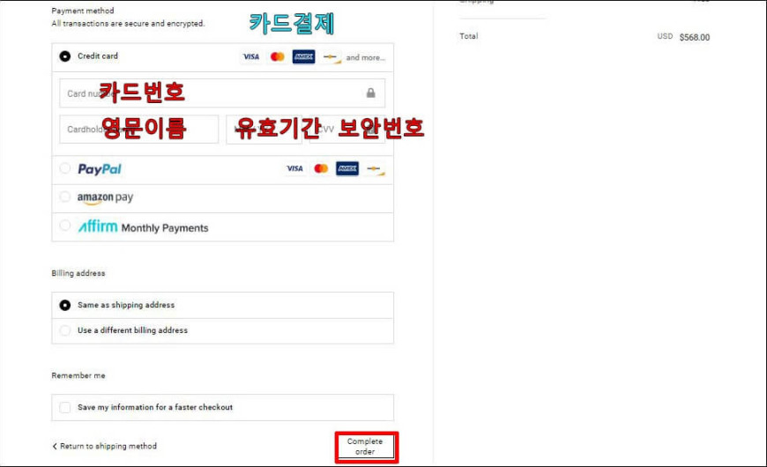The height and width of the screenshot is (467, 767).
Task: Click the $568.00 total amount
Action: tap(695, 37)
